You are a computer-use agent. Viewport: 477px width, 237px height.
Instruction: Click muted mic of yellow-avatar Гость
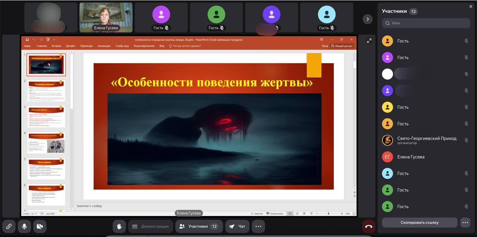coord(466,107)
